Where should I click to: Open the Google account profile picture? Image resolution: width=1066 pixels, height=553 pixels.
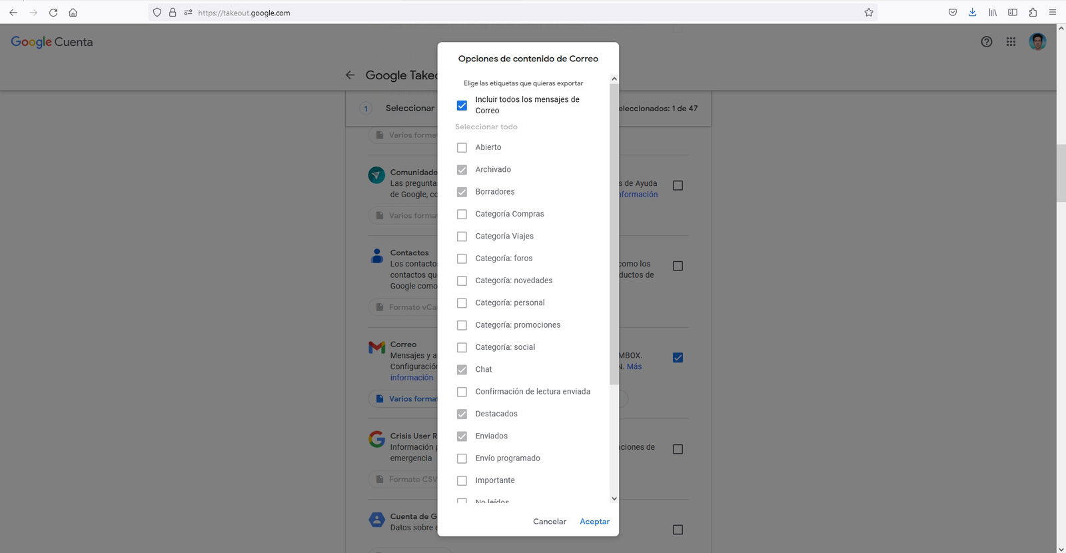click(x=1037, y=41)
